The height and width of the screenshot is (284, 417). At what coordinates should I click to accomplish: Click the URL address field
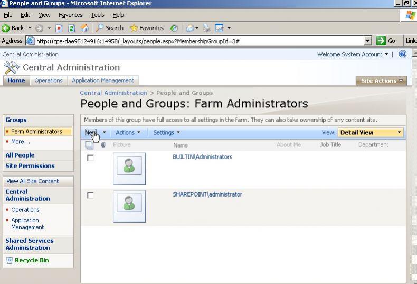coord(200,41)
